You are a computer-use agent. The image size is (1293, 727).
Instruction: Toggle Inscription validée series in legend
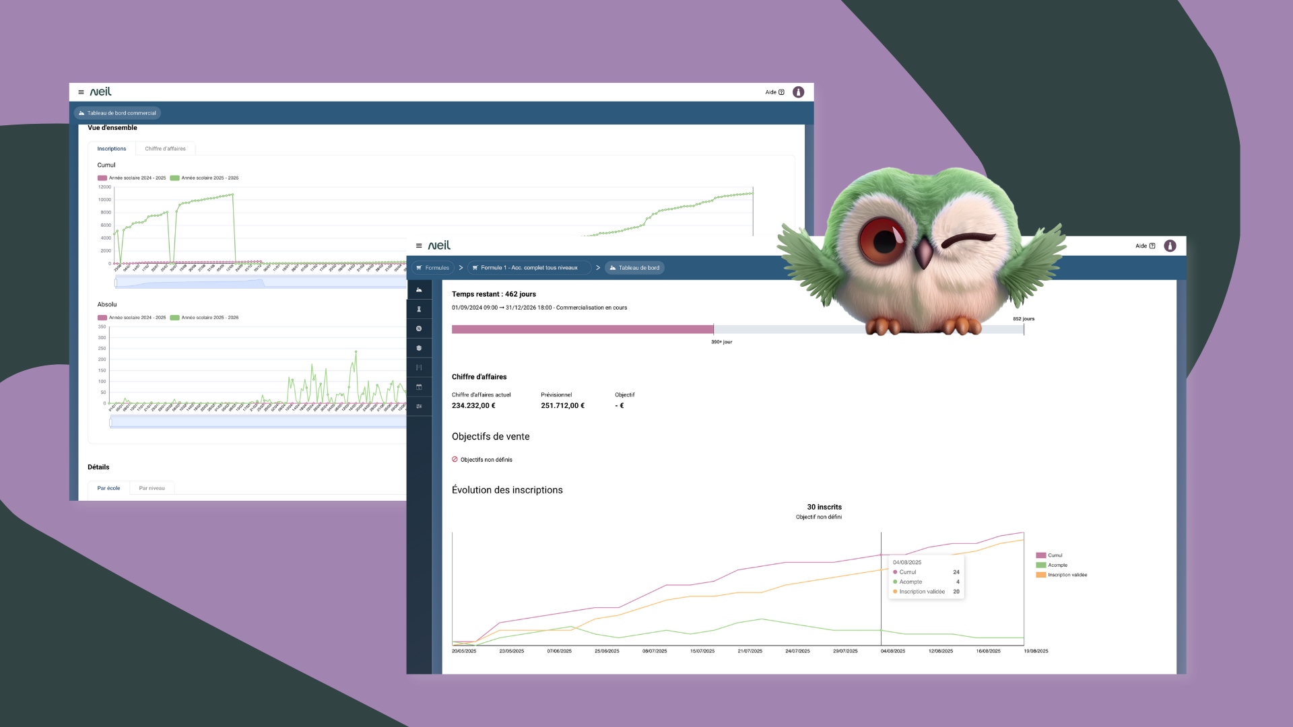point(1061,575)
